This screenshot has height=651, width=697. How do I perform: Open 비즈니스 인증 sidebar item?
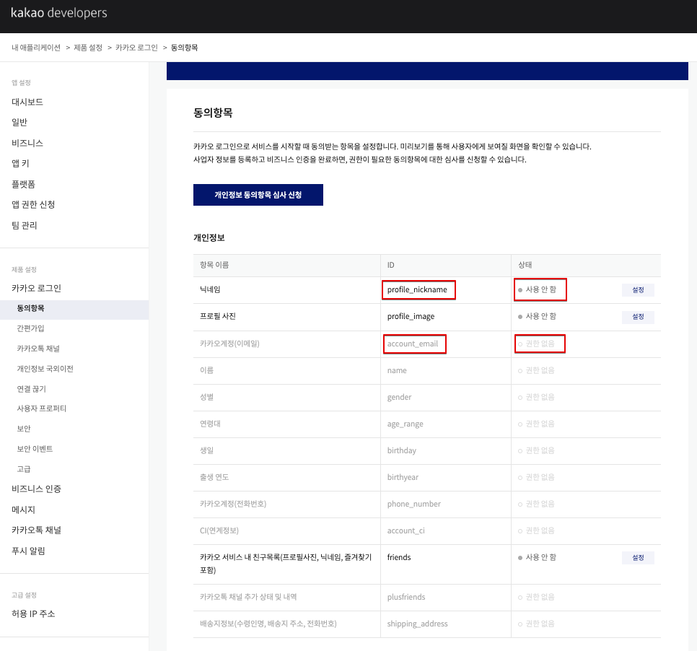(x=37, y=489)
